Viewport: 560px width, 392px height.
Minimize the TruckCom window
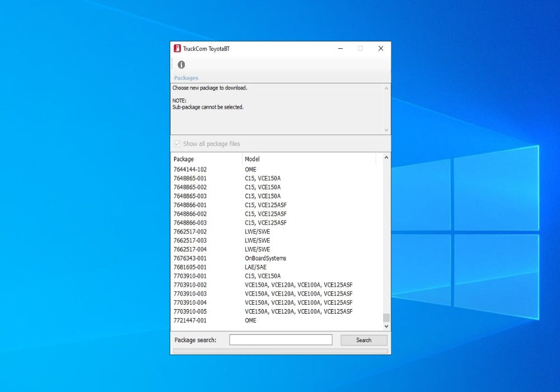tap(340, 49)
